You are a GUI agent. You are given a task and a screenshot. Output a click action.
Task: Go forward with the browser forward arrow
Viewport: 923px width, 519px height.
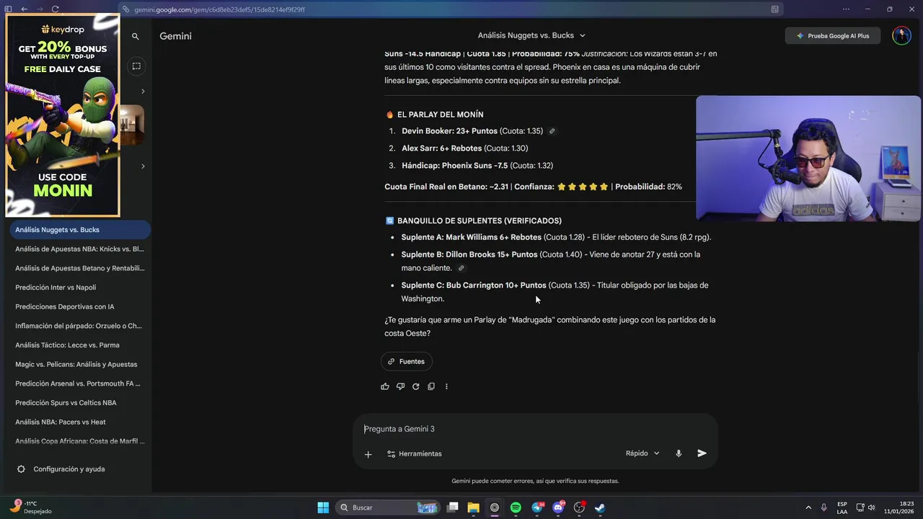point(39,9)
